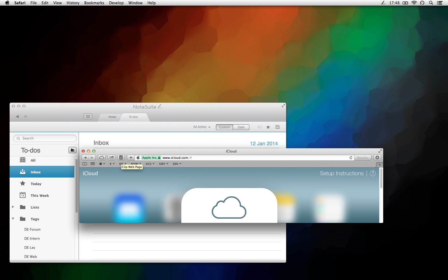This screenshot has height=280, width=448.
Task: Open Today in the To-dos sidebar
Action: coord(42,184)
